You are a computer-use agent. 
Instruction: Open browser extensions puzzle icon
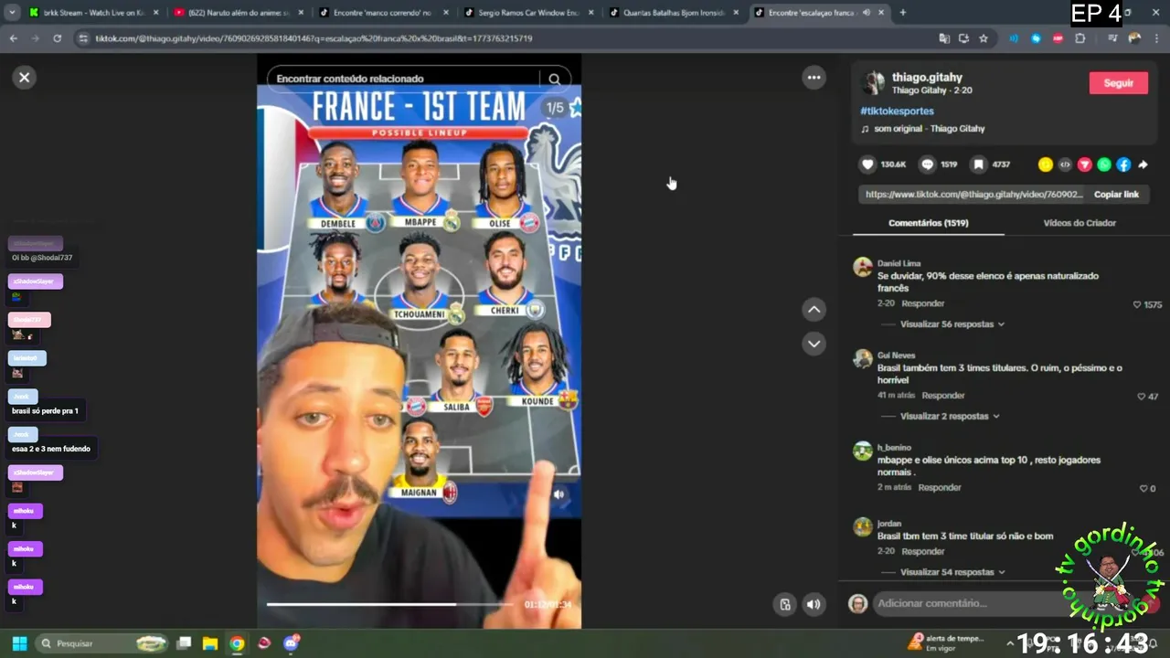1080,38
